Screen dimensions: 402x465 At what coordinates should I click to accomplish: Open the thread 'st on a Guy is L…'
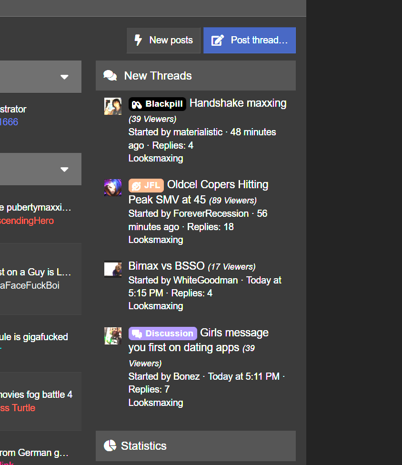36,272
